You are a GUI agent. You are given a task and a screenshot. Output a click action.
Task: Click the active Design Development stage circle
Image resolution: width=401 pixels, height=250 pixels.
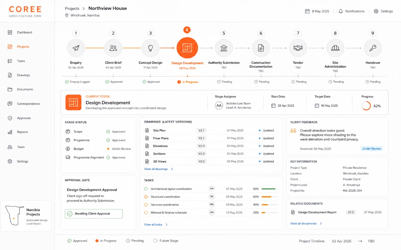coord(187,48)
